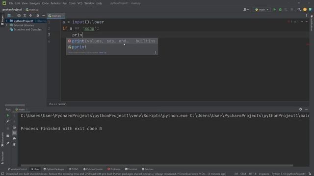Open completion popup three-dots options

point(156,52)
